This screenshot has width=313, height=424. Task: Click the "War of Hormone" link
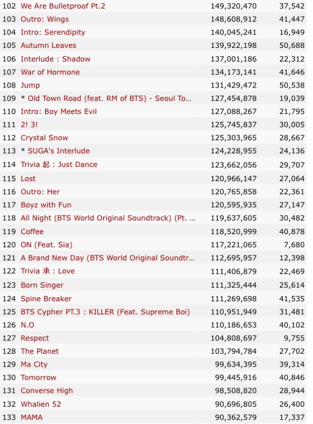(50, 72)
